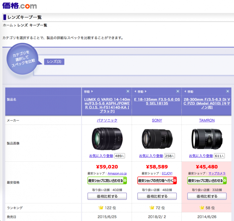Open TAMRON 28-300mm Model A010 product link
This screenshot has height=221, width=234.
[207, 103]
